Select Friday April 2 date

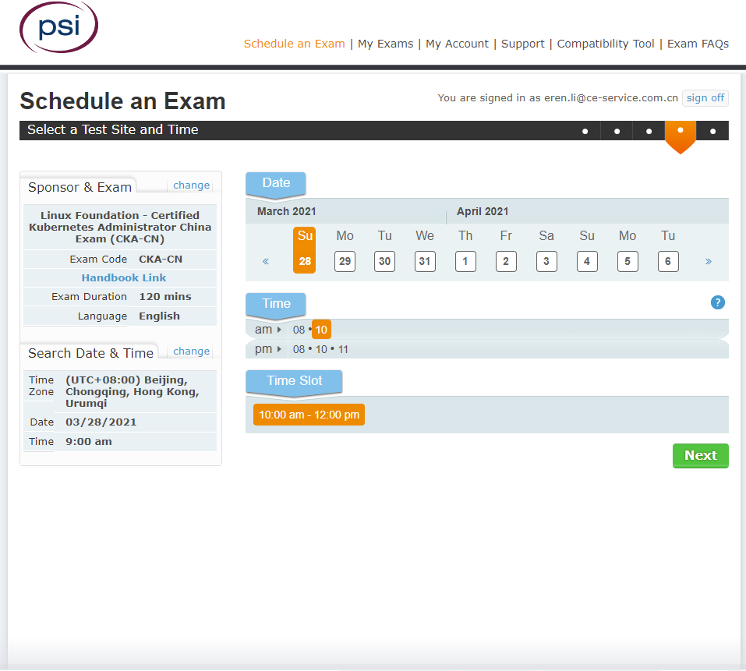[x=506, y=261]
